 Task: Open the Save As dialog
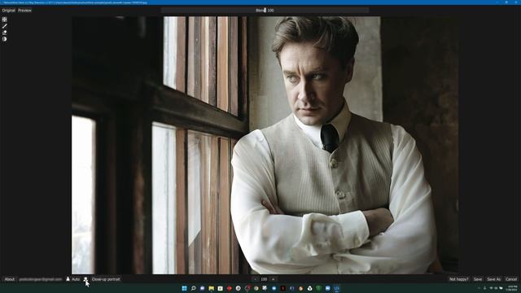click(x=494, y=279)
